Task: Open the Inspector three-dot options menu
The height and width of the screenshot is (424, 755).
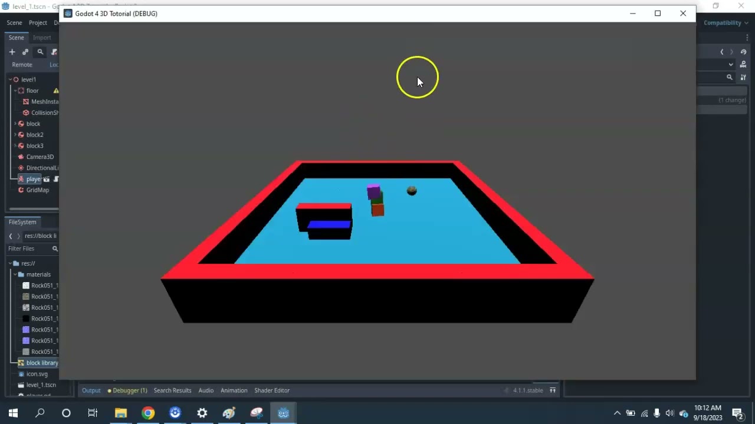Action: tap(747, 38)
